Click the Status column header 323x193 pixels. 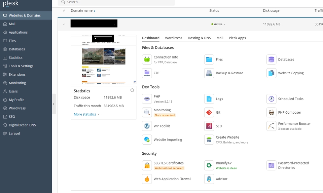[x=214, y=10]
